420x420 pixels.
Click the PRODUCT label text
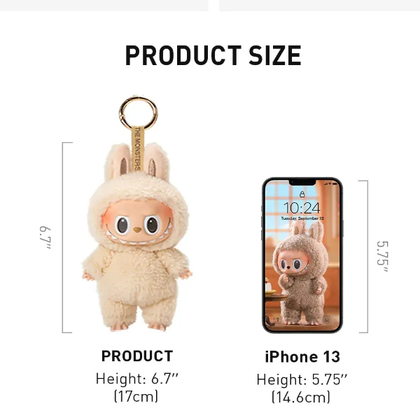[137, 356]
